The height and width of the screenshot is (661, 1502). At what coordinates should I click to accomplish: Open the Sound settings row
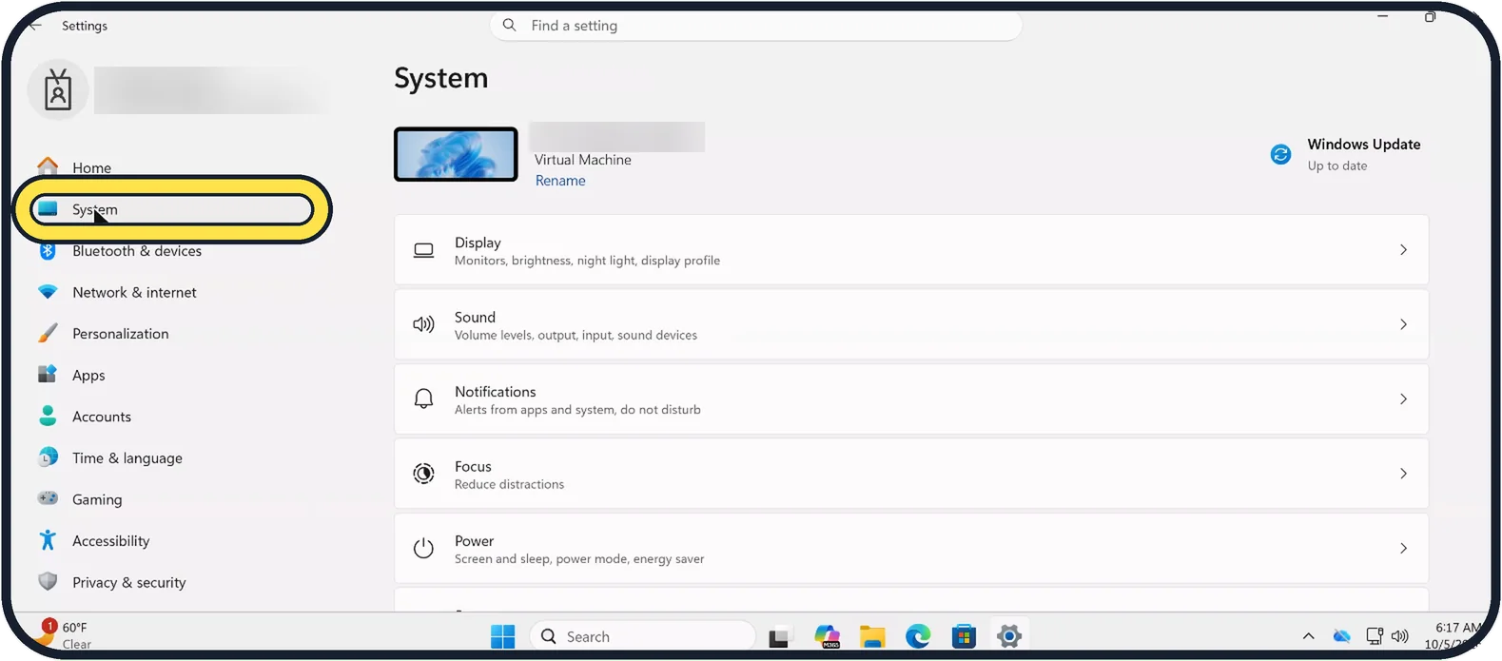(x=911, y=324)
